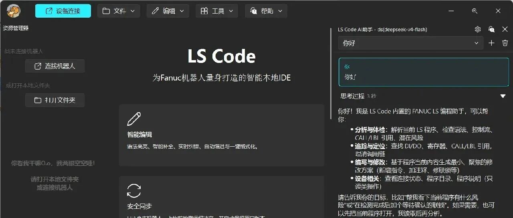Click the 智能编辑 pencil icon

point(134,119)
